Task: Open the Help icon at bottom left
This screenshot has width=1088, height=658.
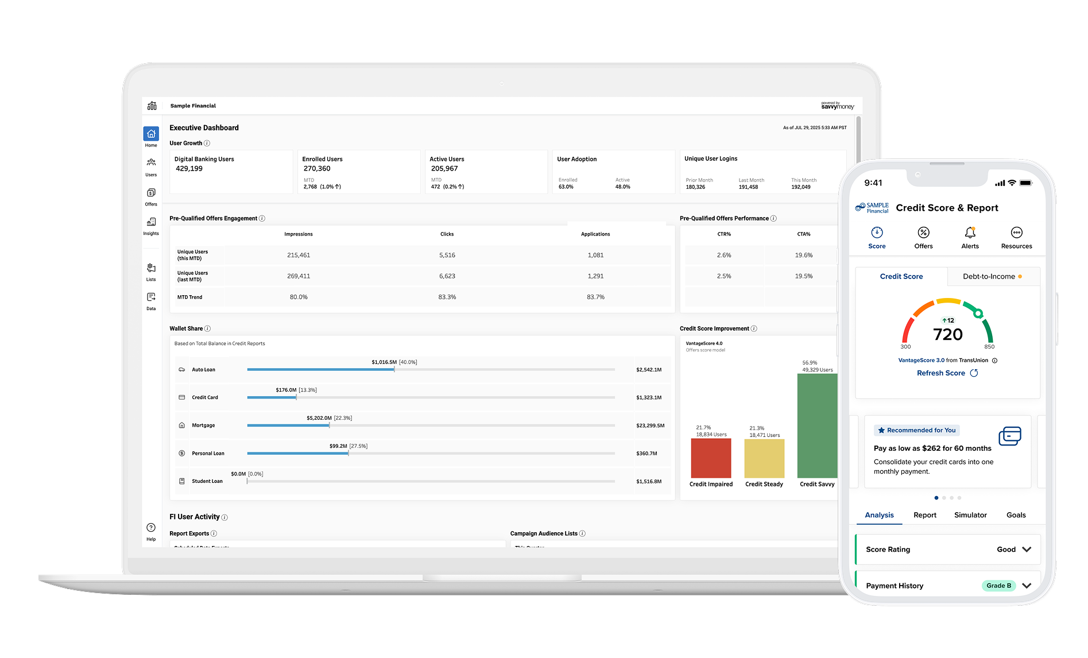Action: coord(151,528)
